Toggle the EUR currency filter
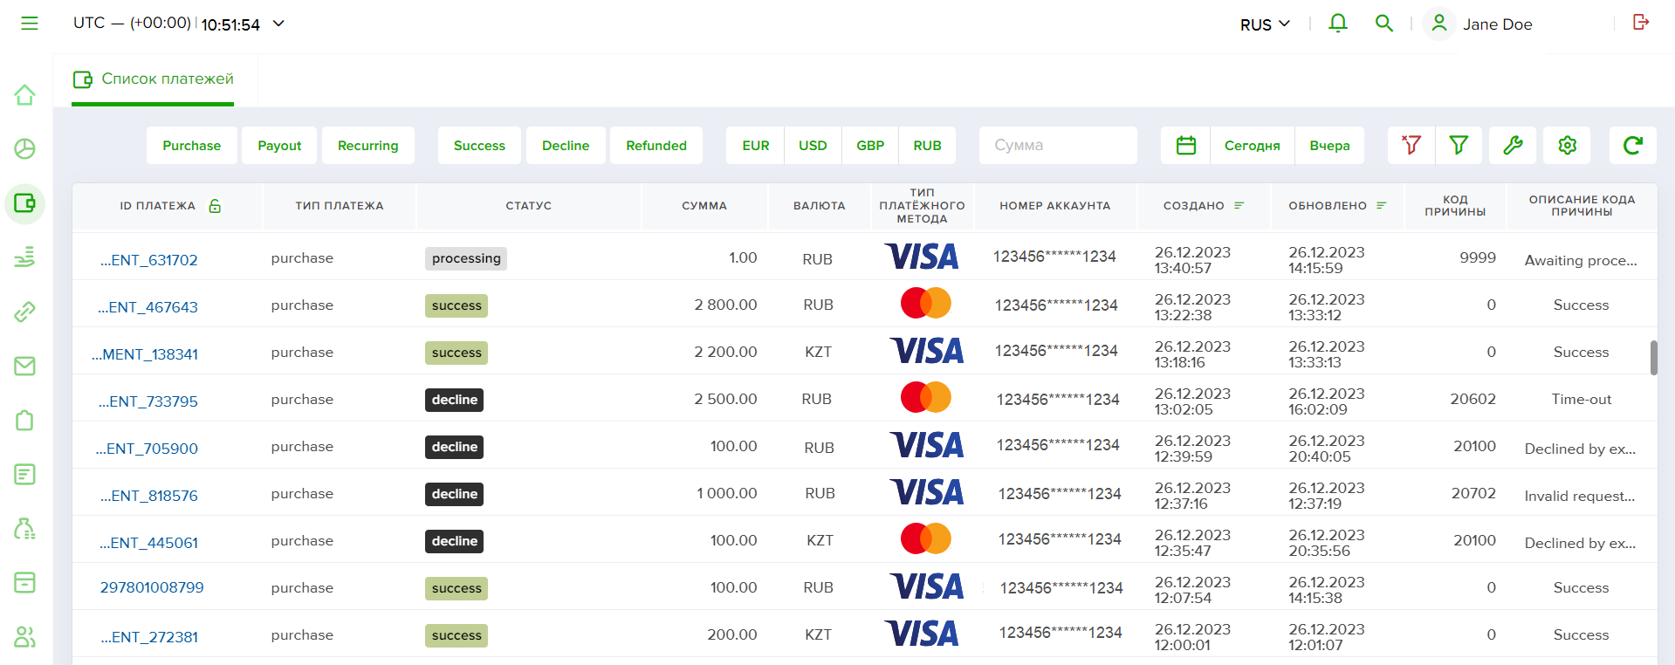The width and height of the screenshot is (1675, 665). pos(755,145)
